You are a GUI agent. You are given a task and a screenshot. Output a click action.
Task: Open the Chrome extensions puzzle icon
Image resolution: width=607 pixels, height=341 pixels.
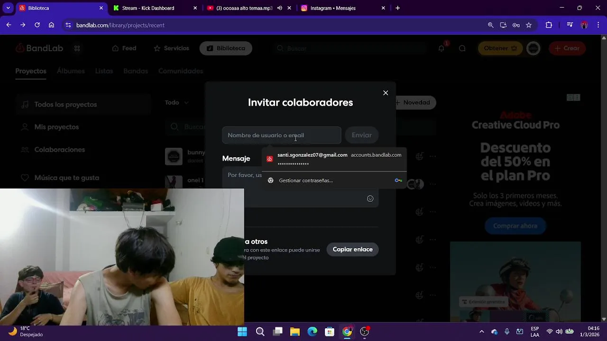(549, 25)
